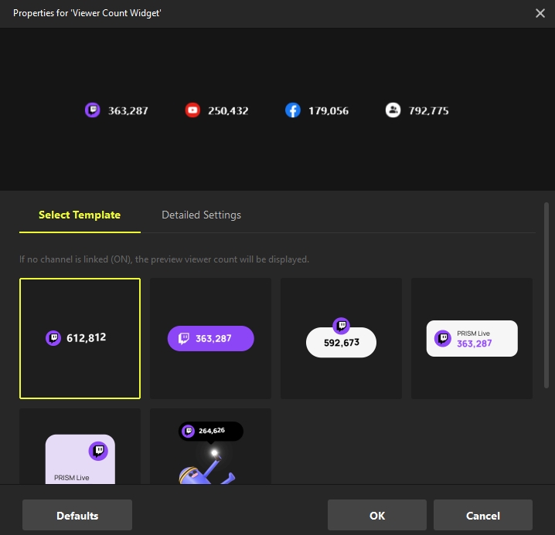Click the YouTube icon in the preview
The height and width of the screenshot is (535, 555).
(192, 110)
